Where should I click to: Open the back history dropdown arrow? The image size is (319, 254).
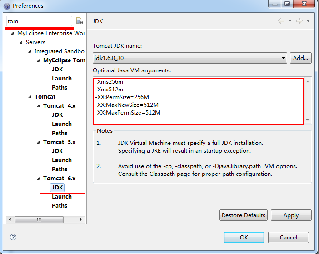point(290,21)
